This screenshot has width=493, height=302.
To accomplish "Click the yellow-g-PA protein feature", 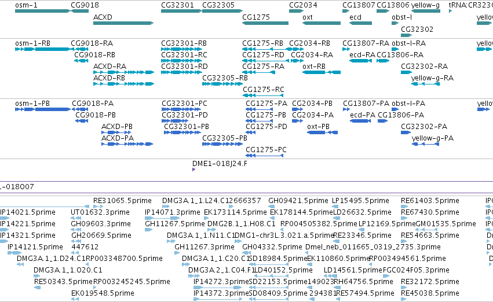I will tap(425, 144).
